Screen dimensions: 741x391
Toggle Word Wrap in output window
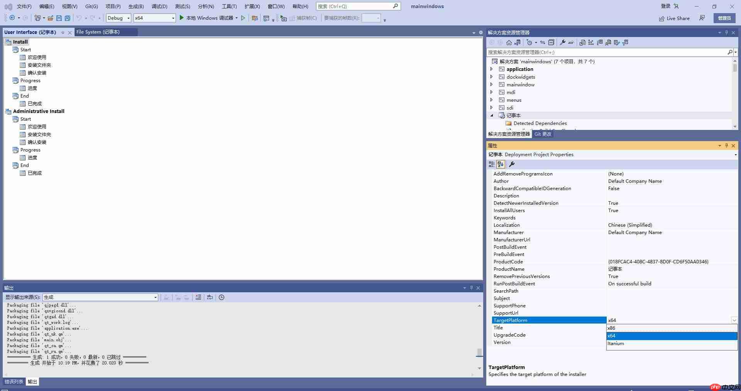click(210, 297)
